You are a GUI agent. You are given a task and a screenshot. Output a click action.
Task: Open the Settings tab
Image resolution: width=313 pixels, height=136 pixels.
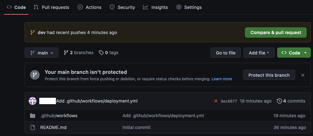[189, 7]
